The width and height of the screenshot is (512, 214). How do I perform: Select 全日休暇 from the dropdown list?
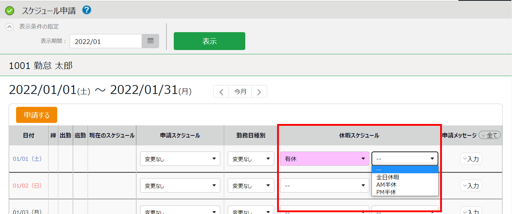coord(388,177)
